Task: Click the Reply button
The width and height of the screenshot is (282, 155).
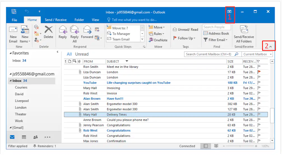Action: (62, 32)
